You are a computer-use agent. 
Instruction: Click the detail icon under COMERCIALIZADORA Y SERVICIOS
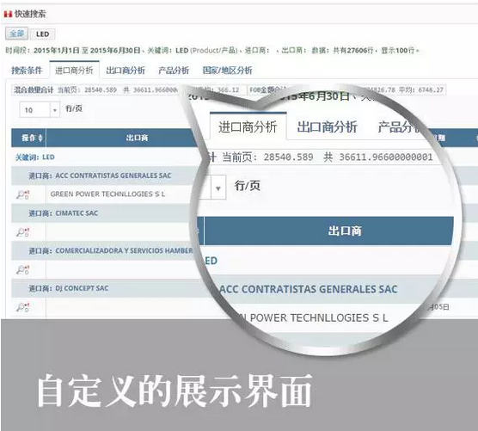tap(23, 269)
